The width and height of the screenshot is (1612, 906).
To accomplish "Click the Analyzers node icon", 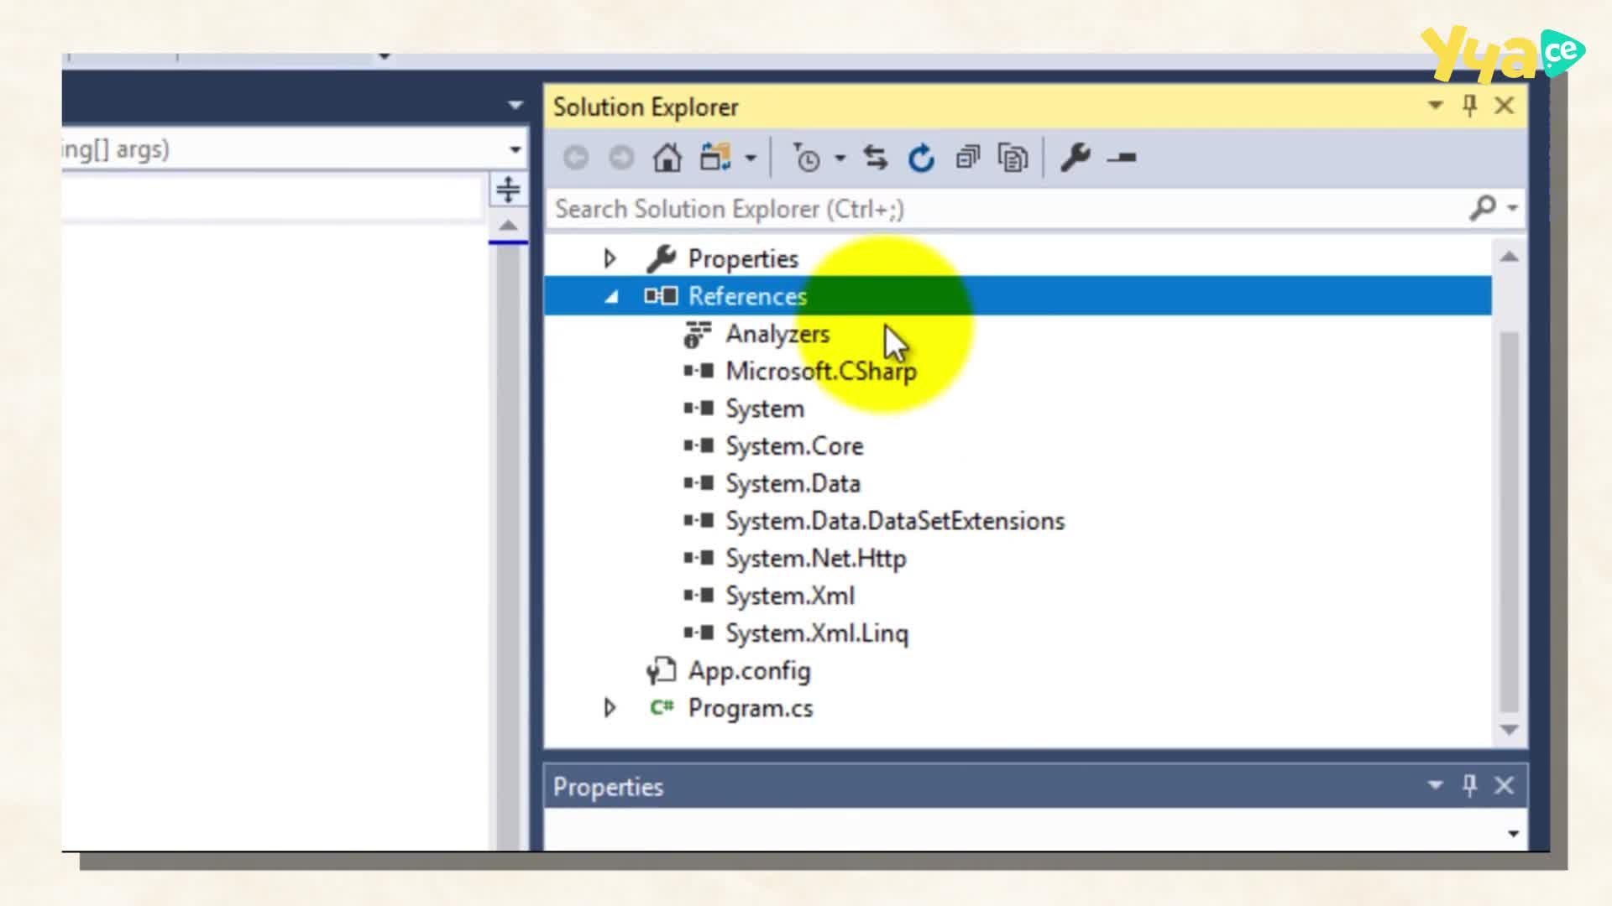I will [x=697, y=334].
